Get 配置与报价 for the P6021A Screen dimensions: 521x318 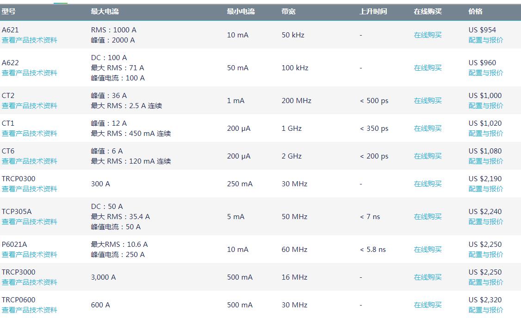click(x=486, y=255)
